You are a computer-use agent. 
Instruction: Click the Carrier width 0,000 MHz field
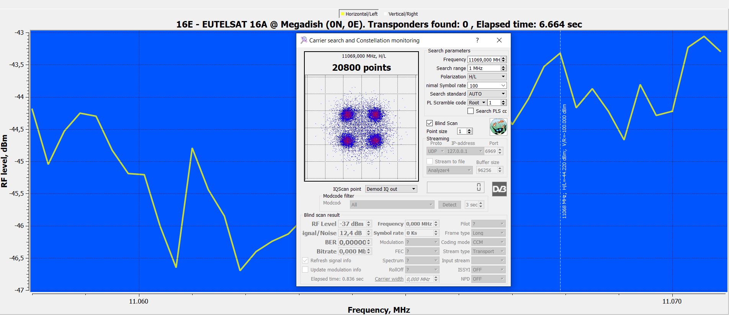point(422,279)
